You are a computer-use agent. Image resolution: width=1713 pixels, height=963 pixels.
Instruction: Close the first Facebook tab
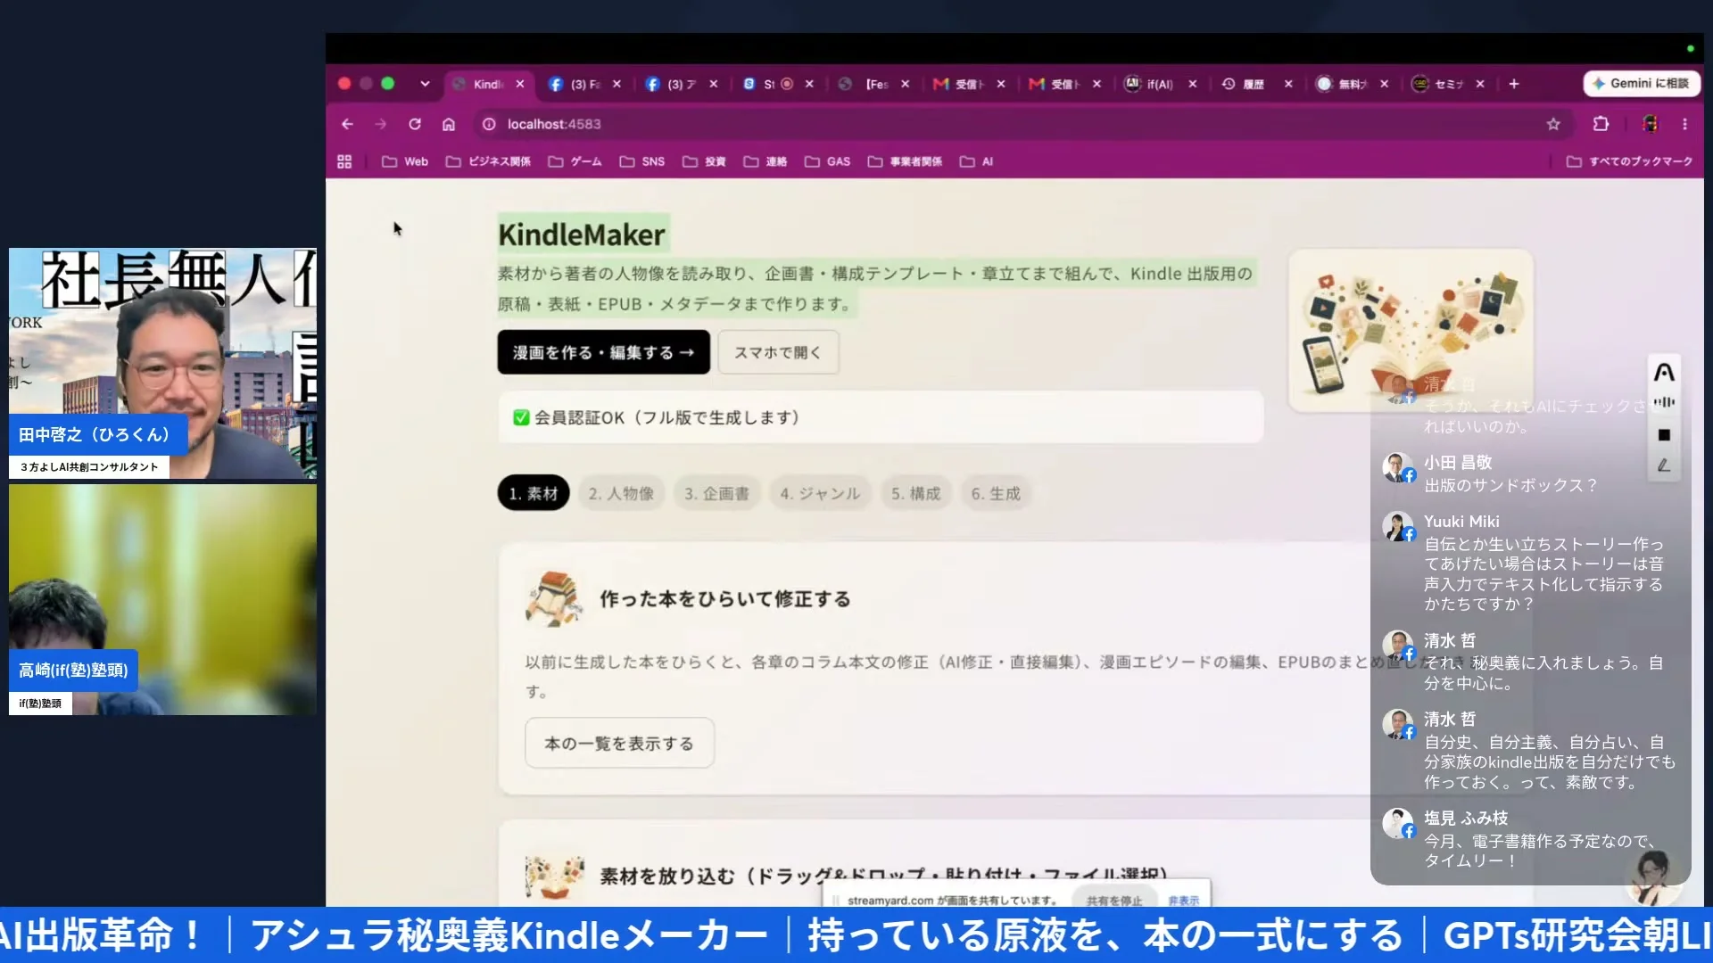(x=617, y=84)
